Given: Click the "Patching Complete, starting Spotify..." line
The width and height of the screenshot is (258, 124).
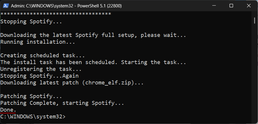Looking at the screenshot, I should point(62,103).
